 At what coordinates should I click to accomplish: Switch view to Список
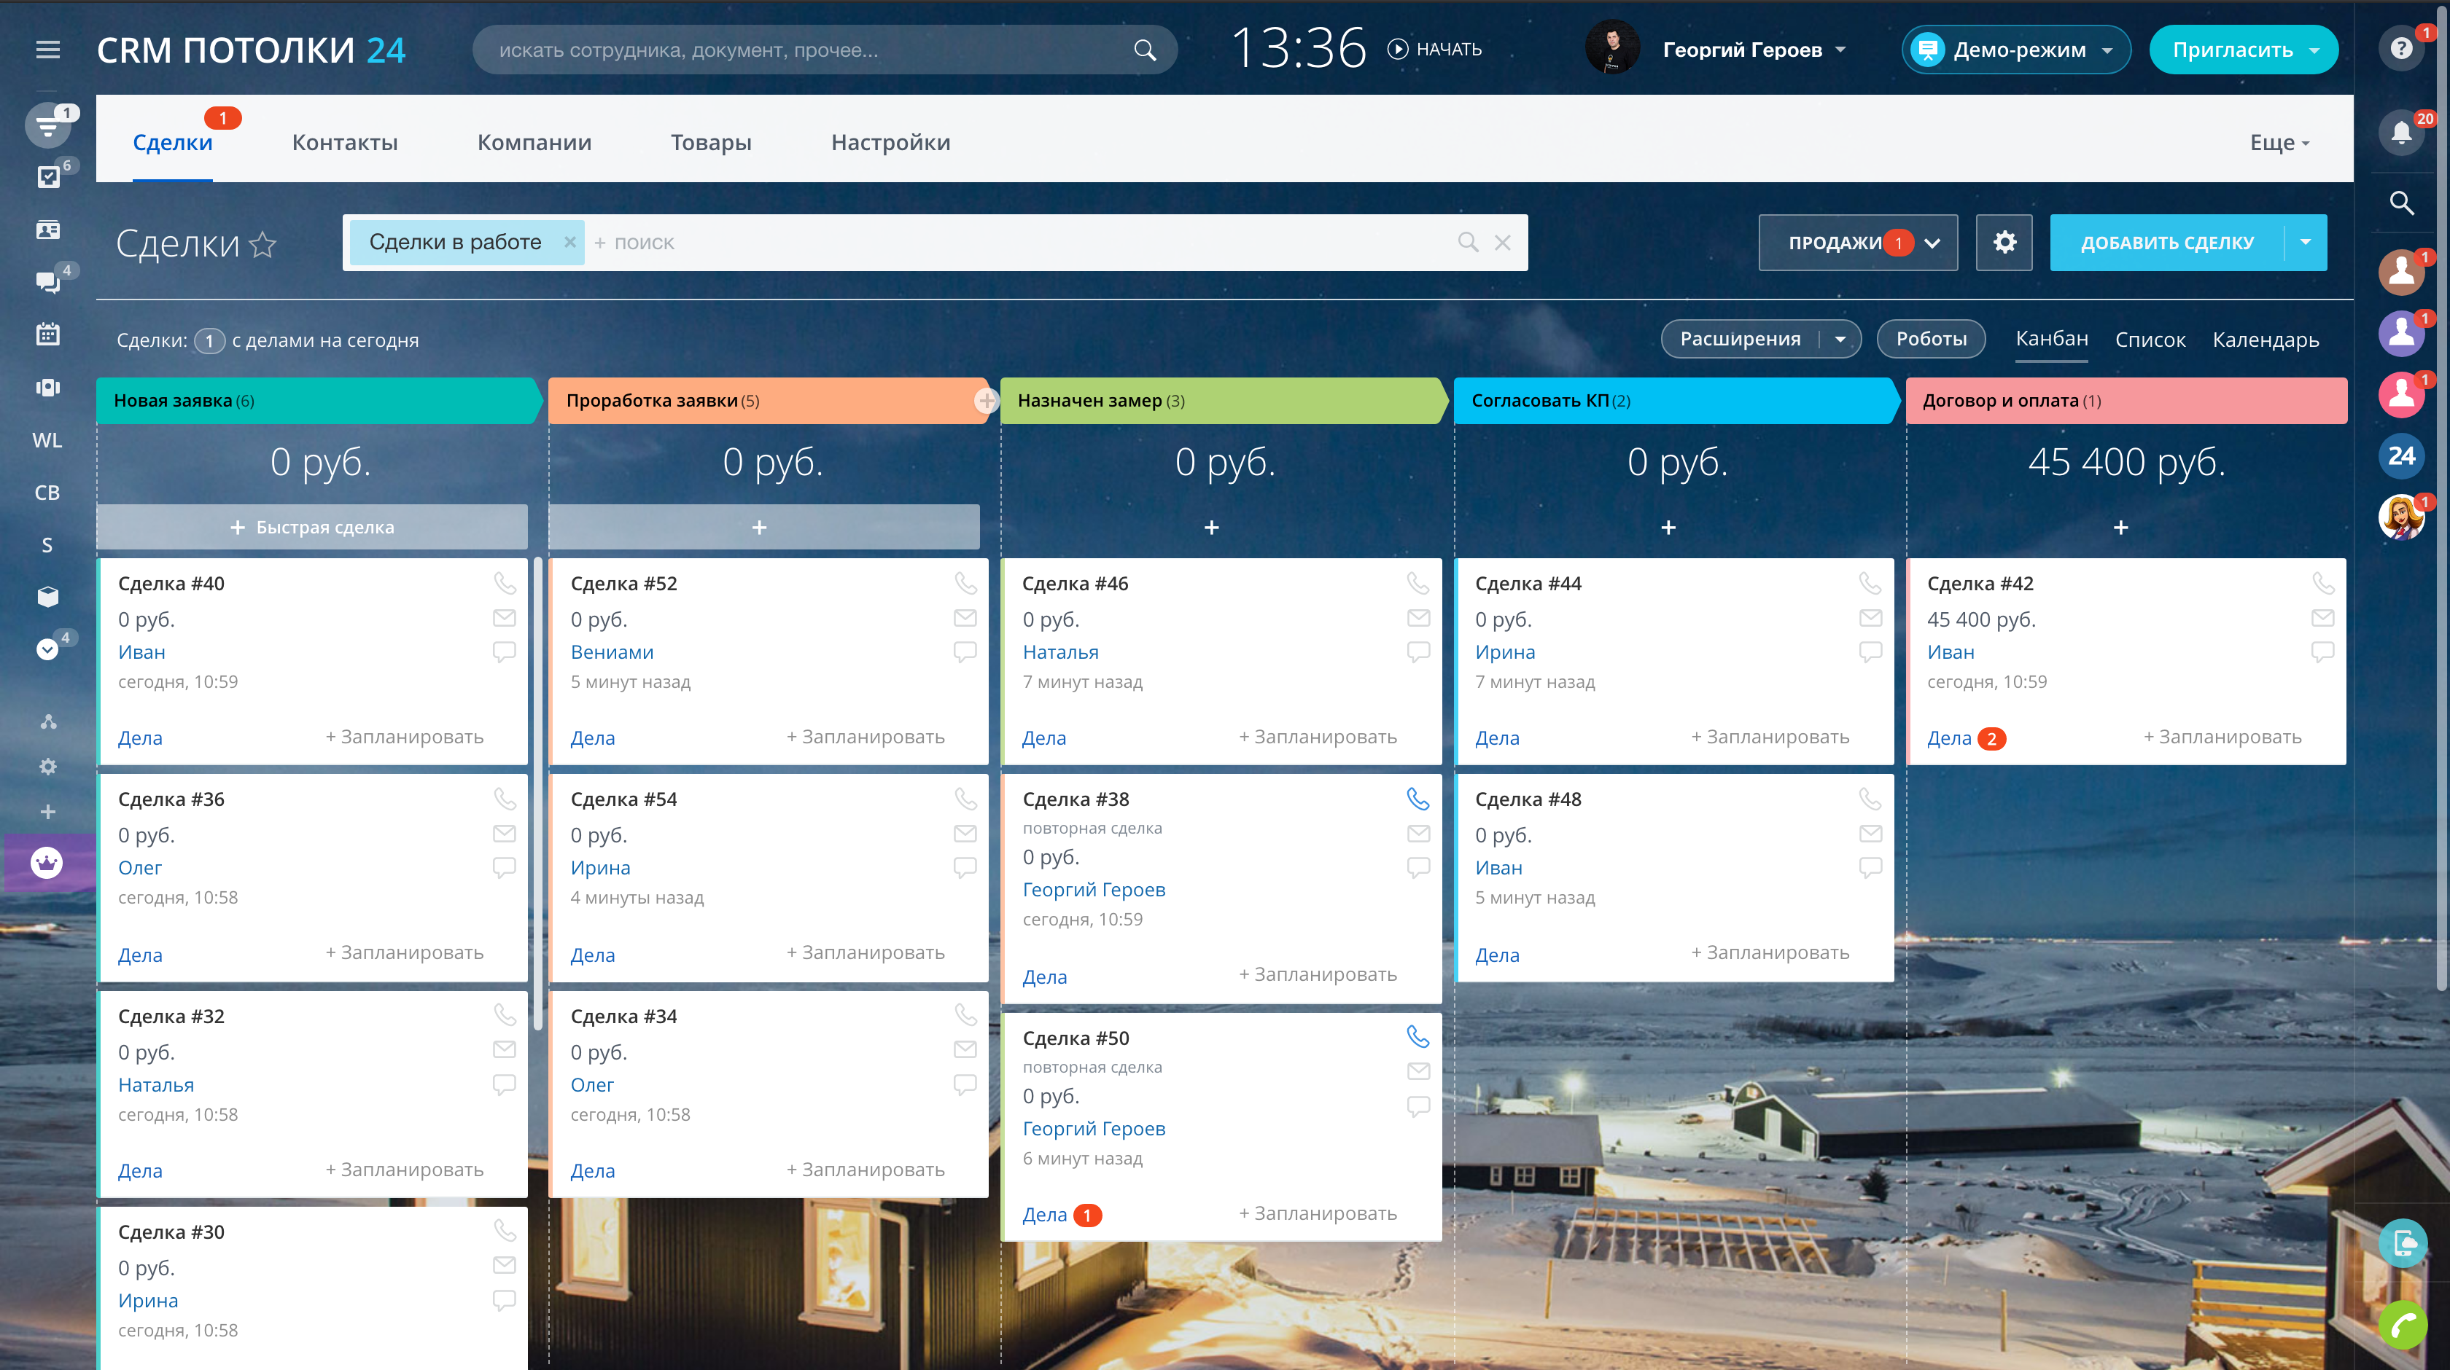coord(2150,340)
